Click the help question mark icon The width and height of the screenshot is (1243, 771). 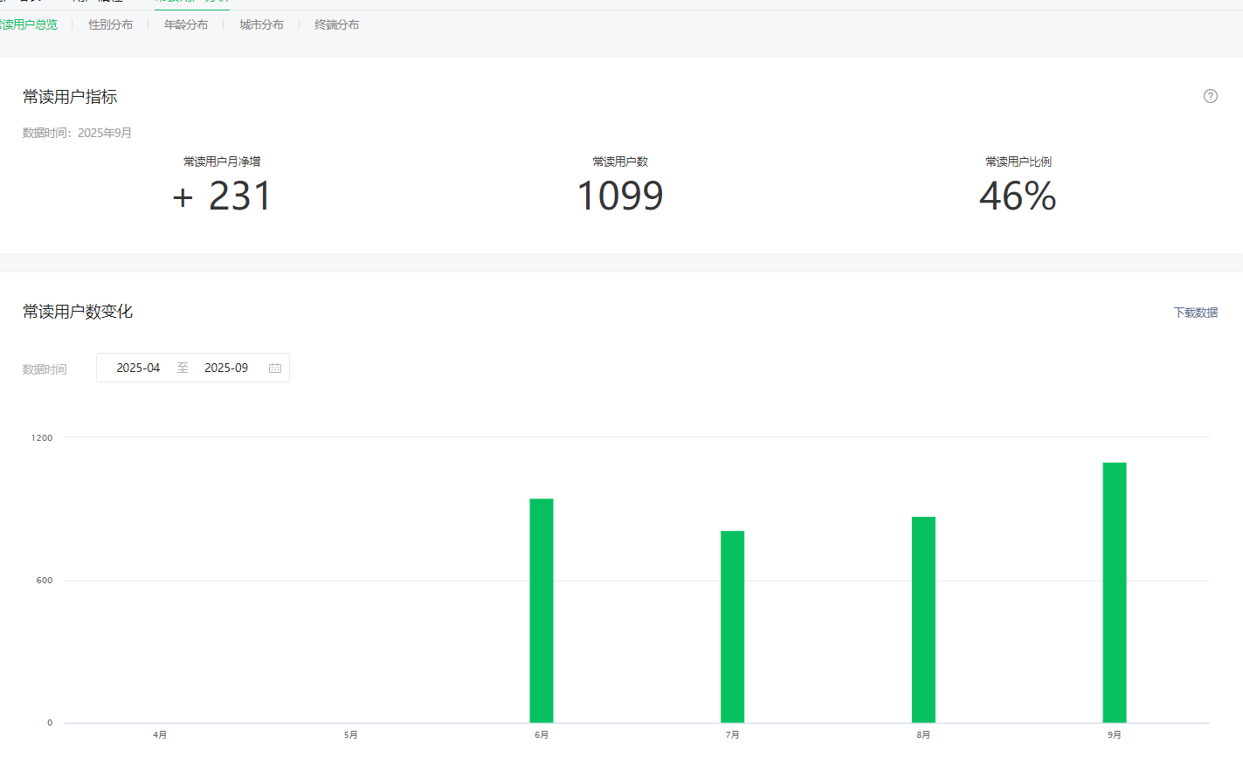coord(1211,96)
